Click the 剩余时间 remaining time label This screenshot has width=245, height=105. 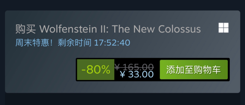75,43
